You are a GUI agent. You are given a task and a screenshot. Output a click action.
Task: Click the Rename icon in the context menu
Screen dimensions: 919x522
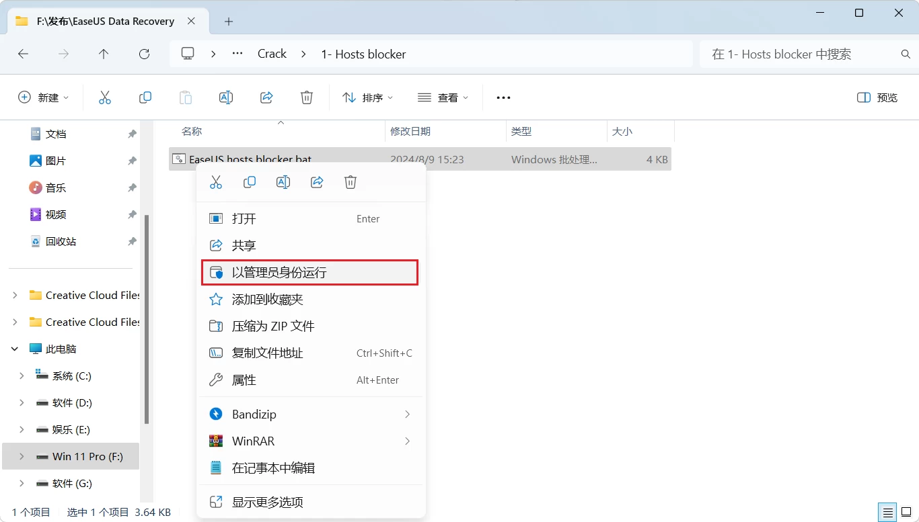(x=283, y=182)
